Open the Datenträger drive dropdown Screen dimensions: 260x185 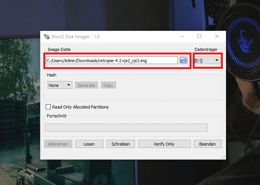coord(207,60)
